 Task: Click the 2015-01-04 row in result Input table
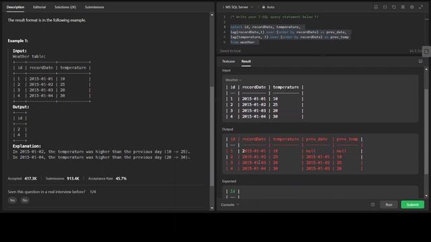point(265,116)
